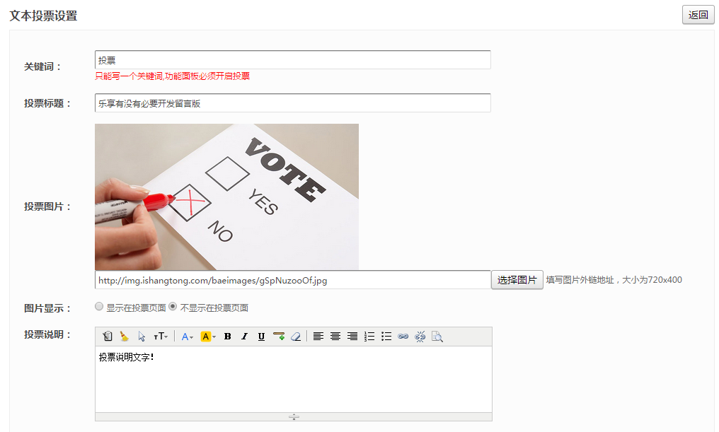This screenshot has height=432, width=719.
Task: Open the yellow highlight color dropdown
Action: click(x=207, y=337)
